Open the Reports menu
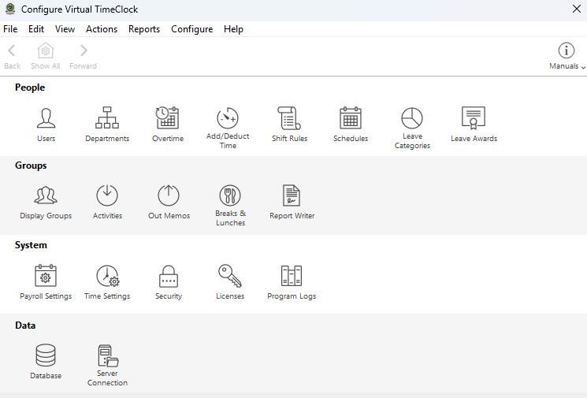Viewport: 587px width, 398px height. pos(144,29)
